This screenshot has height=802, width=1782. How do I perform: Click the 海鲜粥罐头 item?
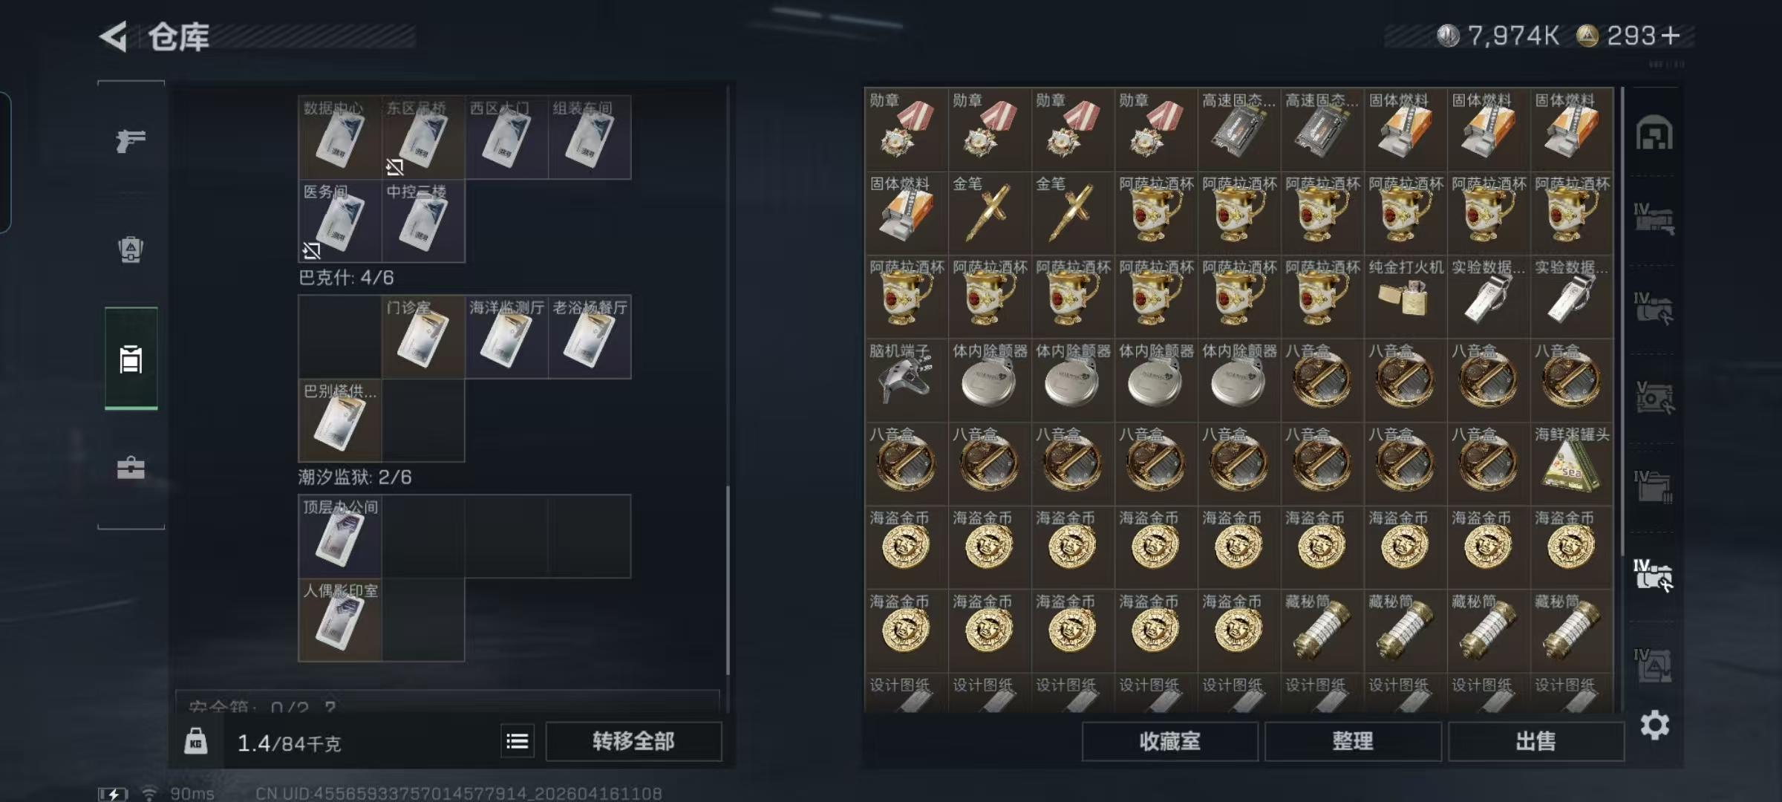pos(1571,463)
